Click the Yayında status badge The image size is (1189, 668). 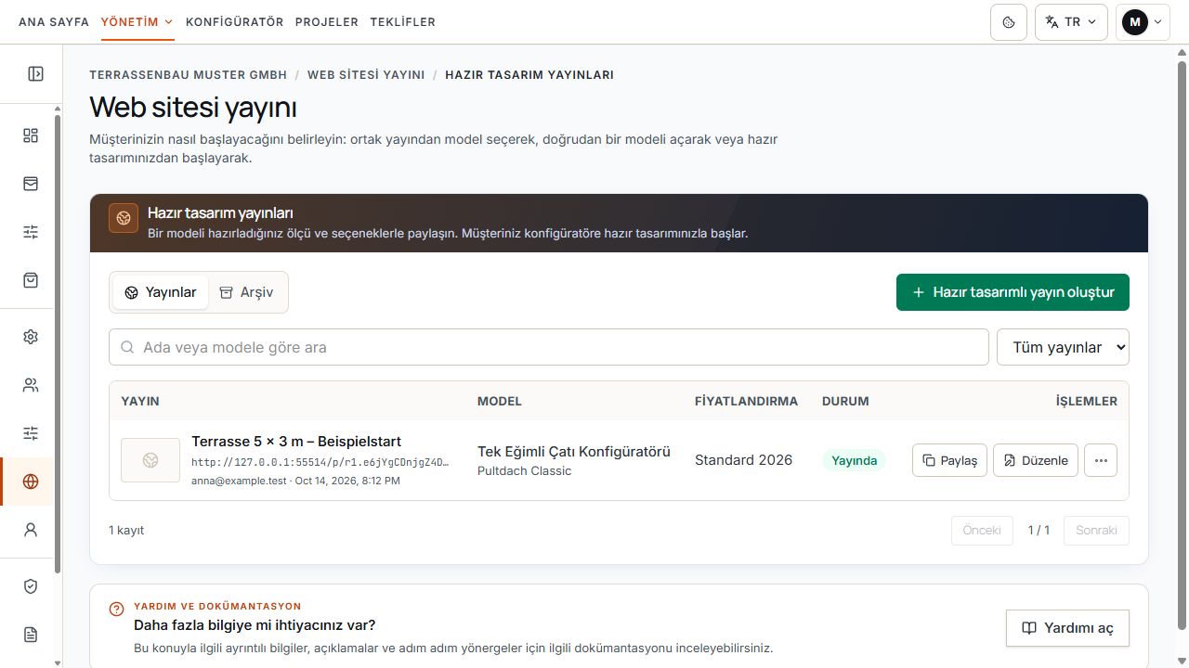855,460
